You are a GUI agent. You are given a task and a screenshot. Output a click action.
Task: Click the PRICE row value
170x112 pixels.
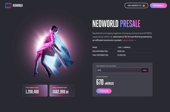click(124, 47)
